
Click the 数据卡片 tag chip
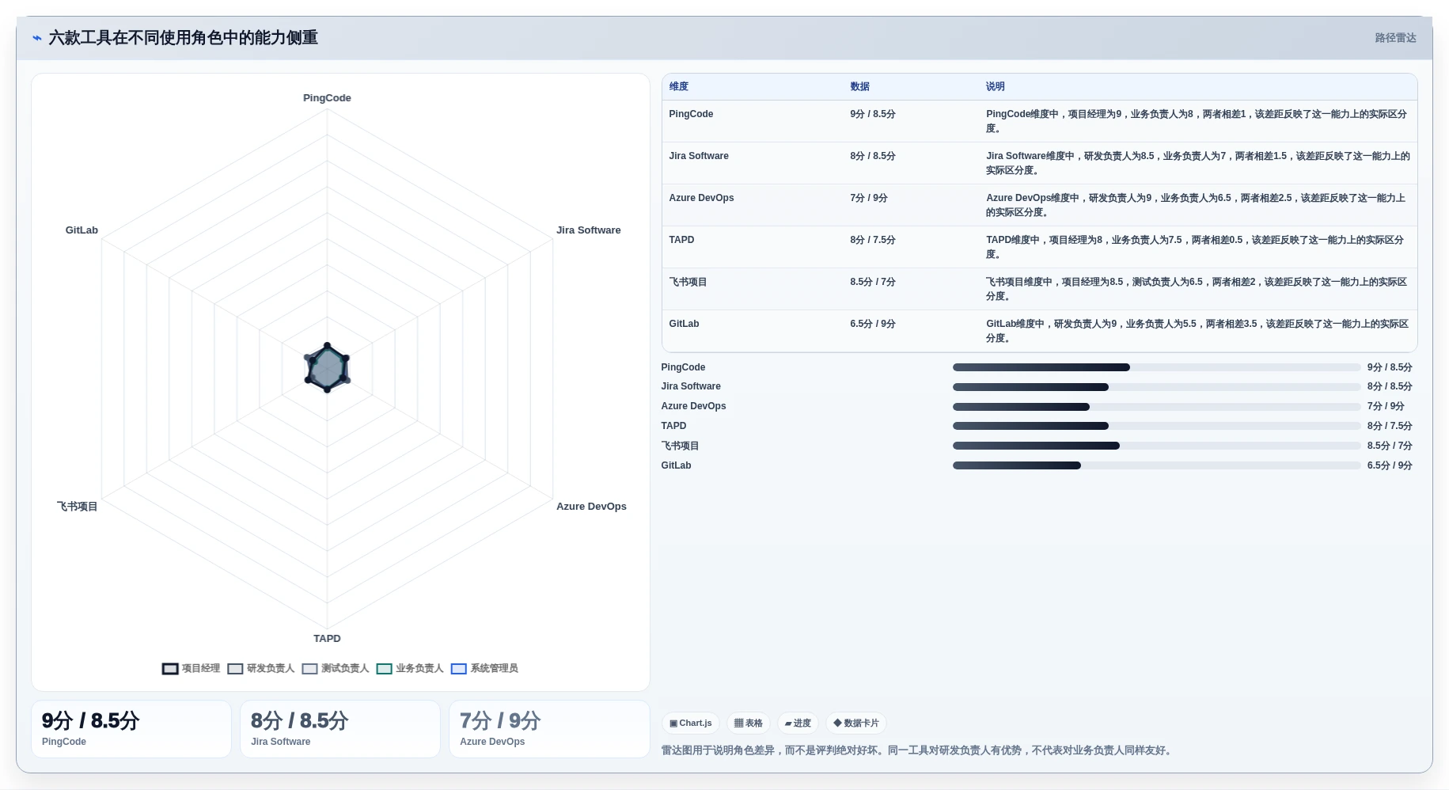856,724
